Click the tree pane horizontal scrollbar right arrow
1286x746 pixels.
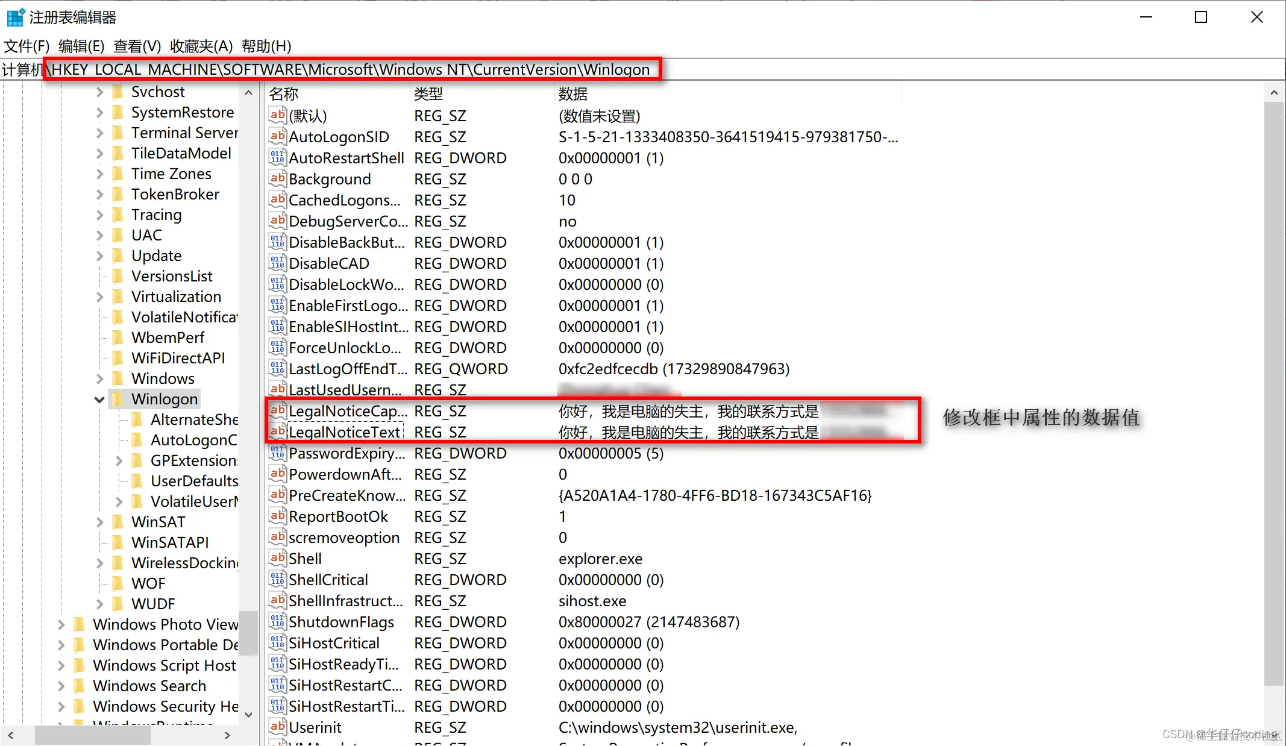point(227,735)
